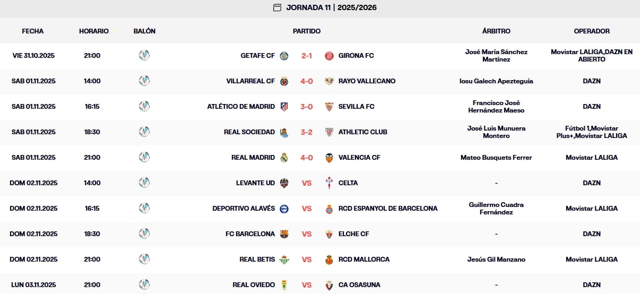
Task: Click the Real Betis club crest
Action: (x=284, y=260)
